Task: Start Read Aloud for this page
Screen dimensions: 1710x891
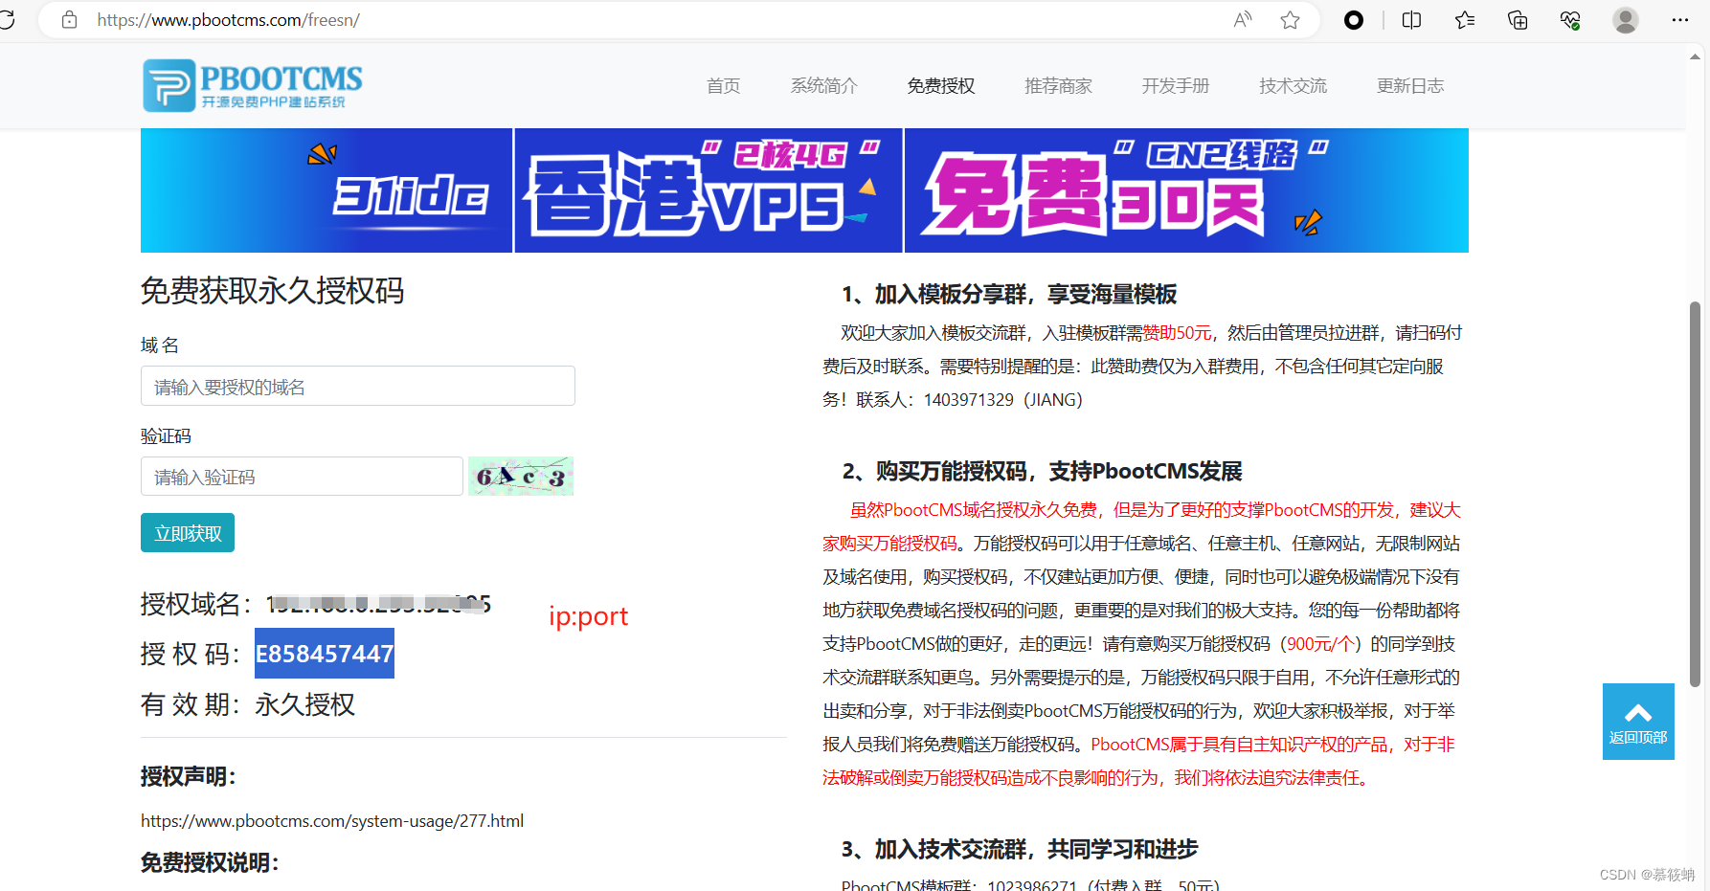Action: click(1242, 19)
